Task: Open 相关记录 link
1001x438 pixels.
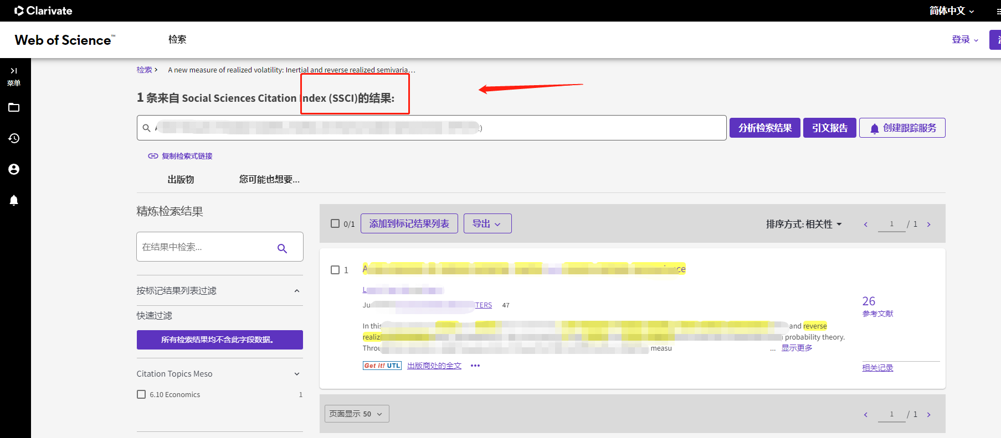Action: (x=877, y=368)
